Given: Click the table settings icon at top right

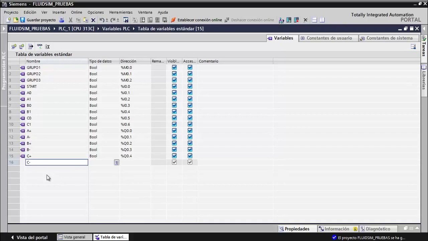Looking at the screenshot, I should [x=413, y=47].
